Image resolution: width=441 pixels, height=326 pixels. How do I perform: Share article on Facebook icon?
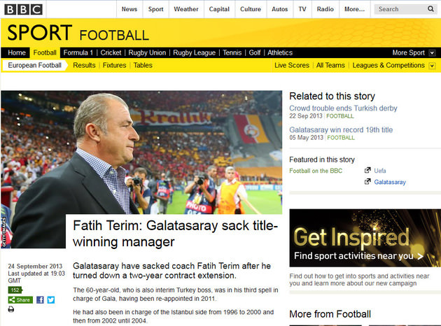coord(40,300)
